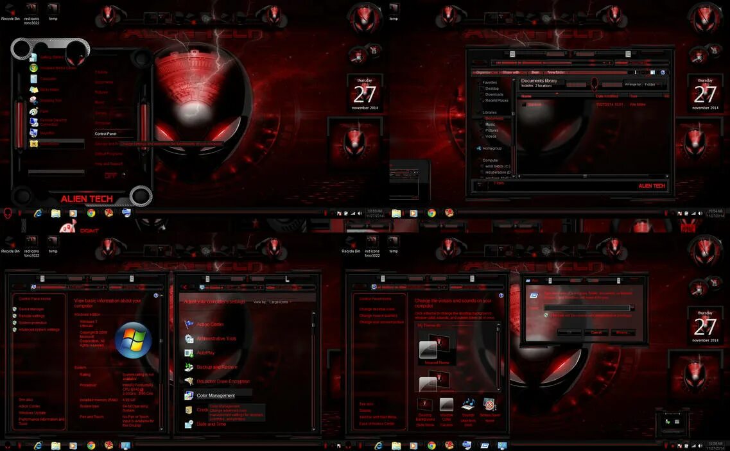Click Shut down button in Start menu
This screenshot has height=451, width=730.
point(111,175)
